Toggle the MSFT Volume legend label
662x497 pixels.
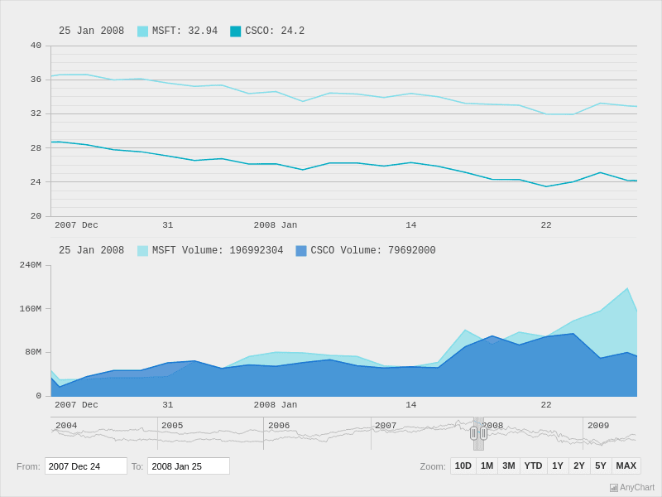[x=218, y=251]
